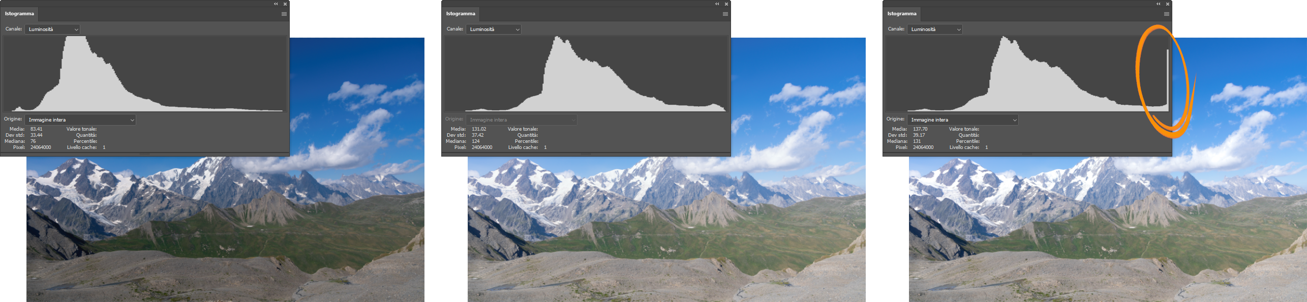Image resolution: width=1307 pixels, height=302 pixels.
Task: Click the Dev std value 37.42
Action: click(478, 135)
